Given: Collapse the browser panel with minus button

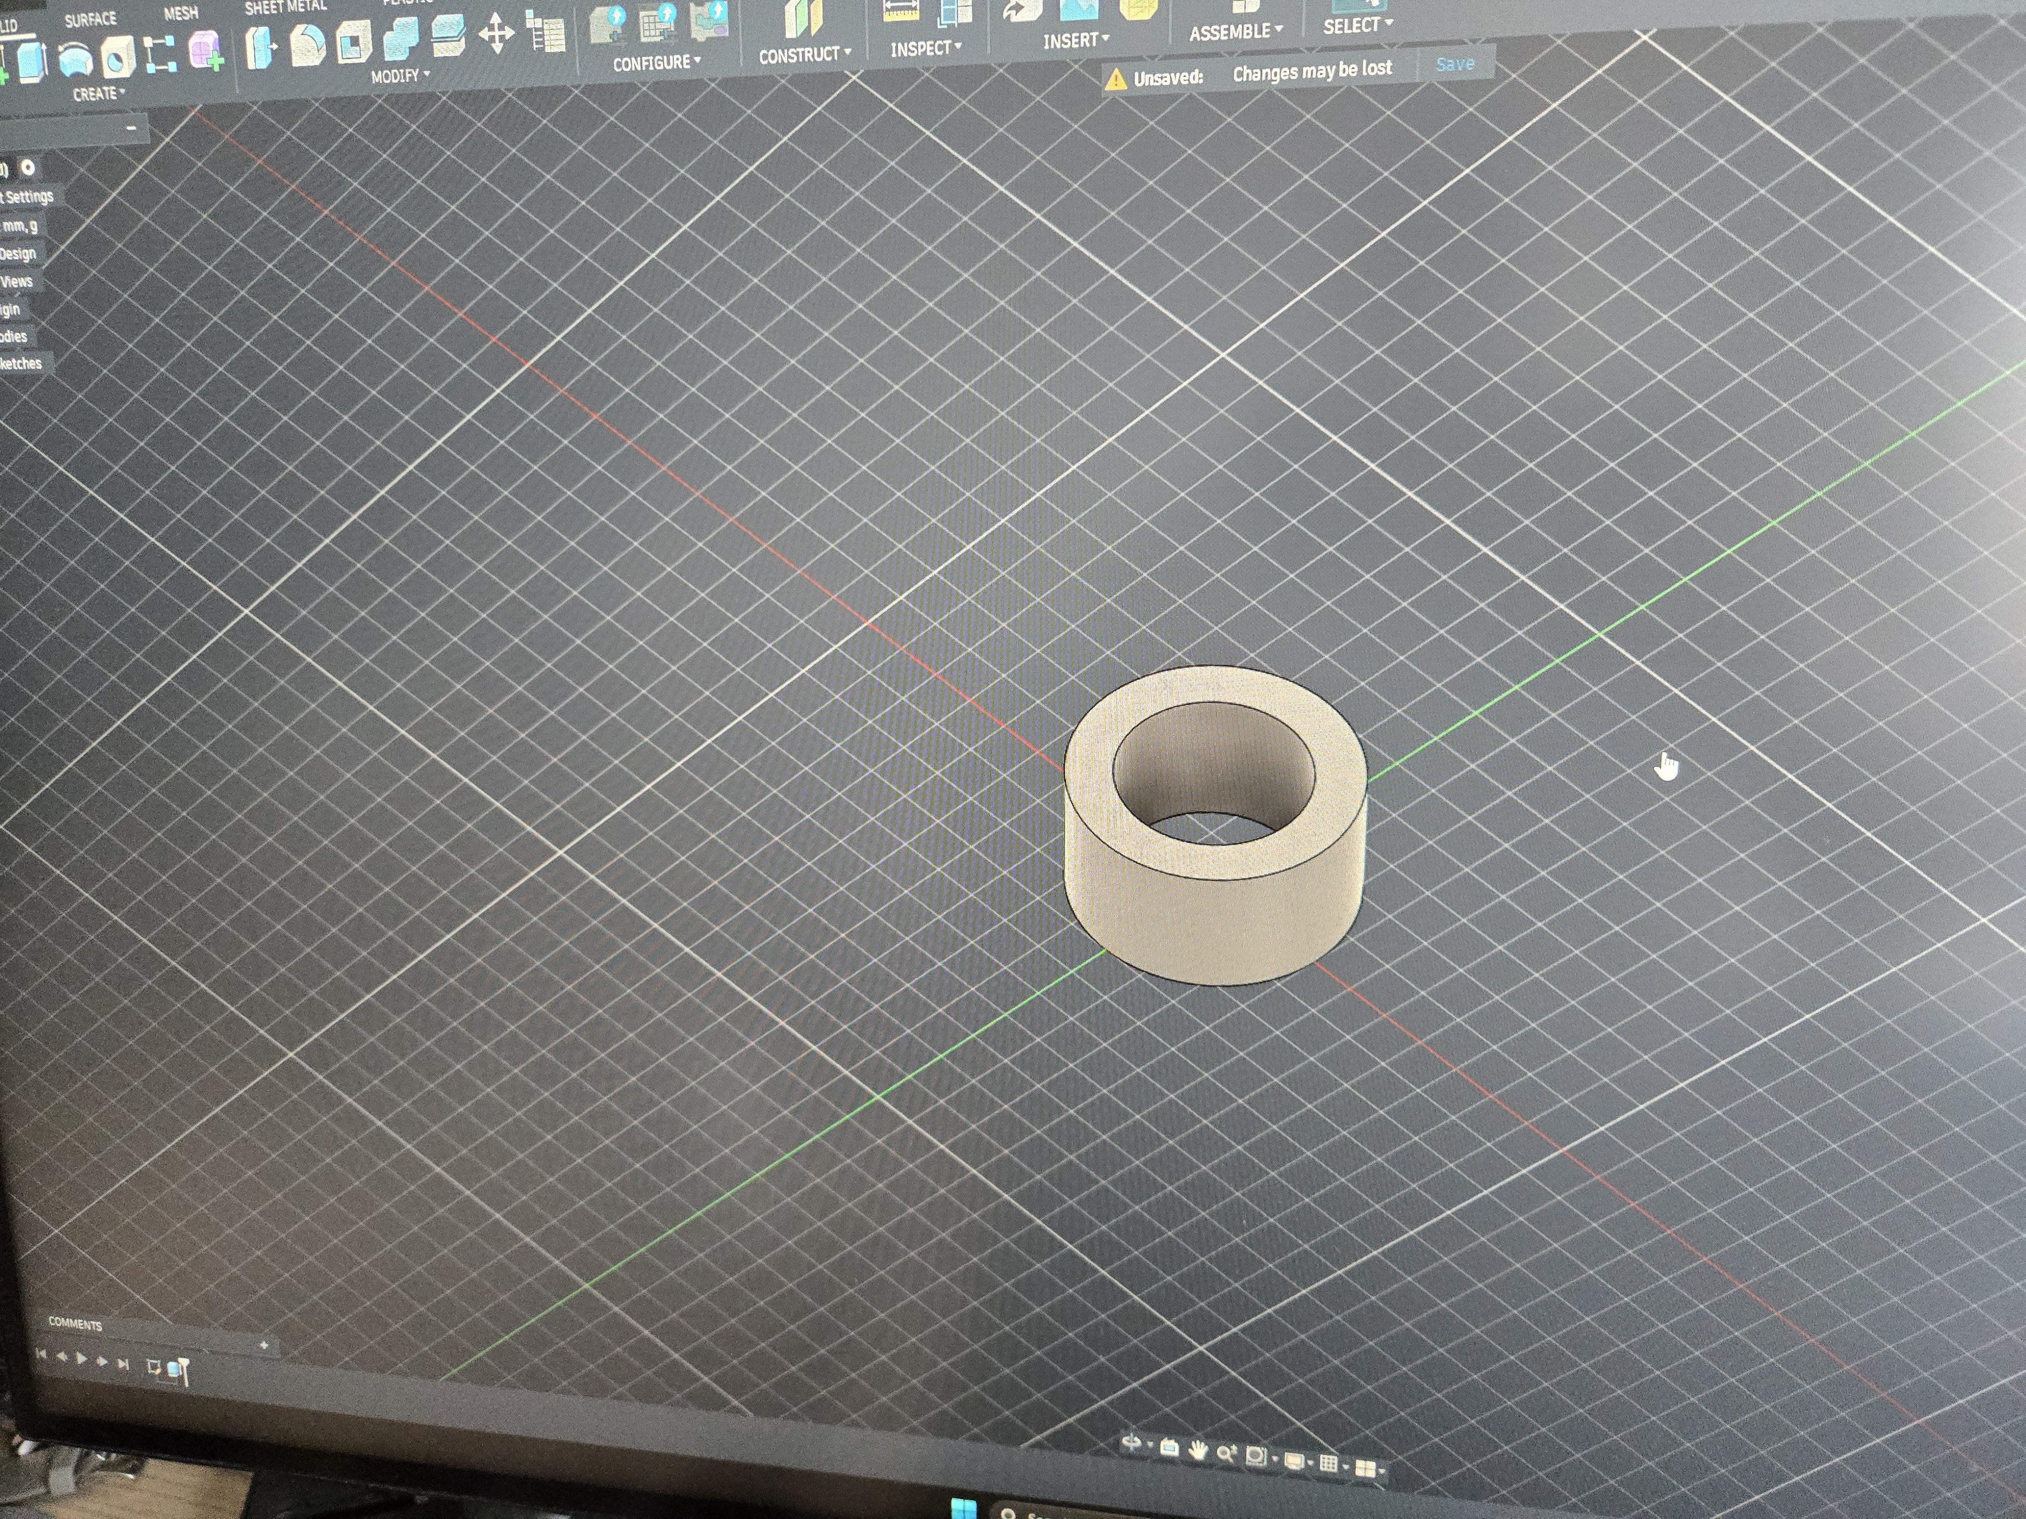Looking at the screenshot, I should 131,128.
